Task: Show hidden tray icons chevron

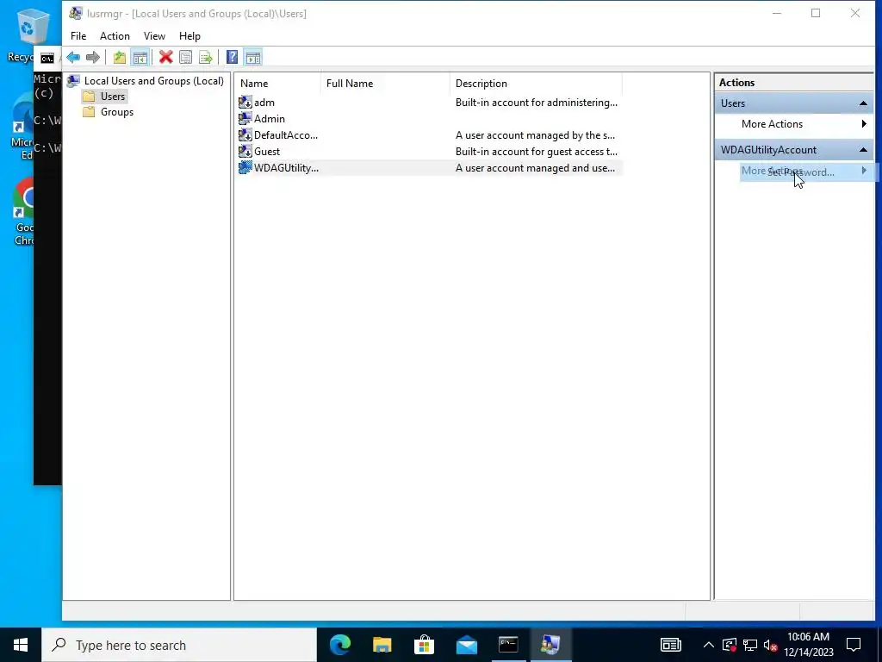Action: coord(709,645)
